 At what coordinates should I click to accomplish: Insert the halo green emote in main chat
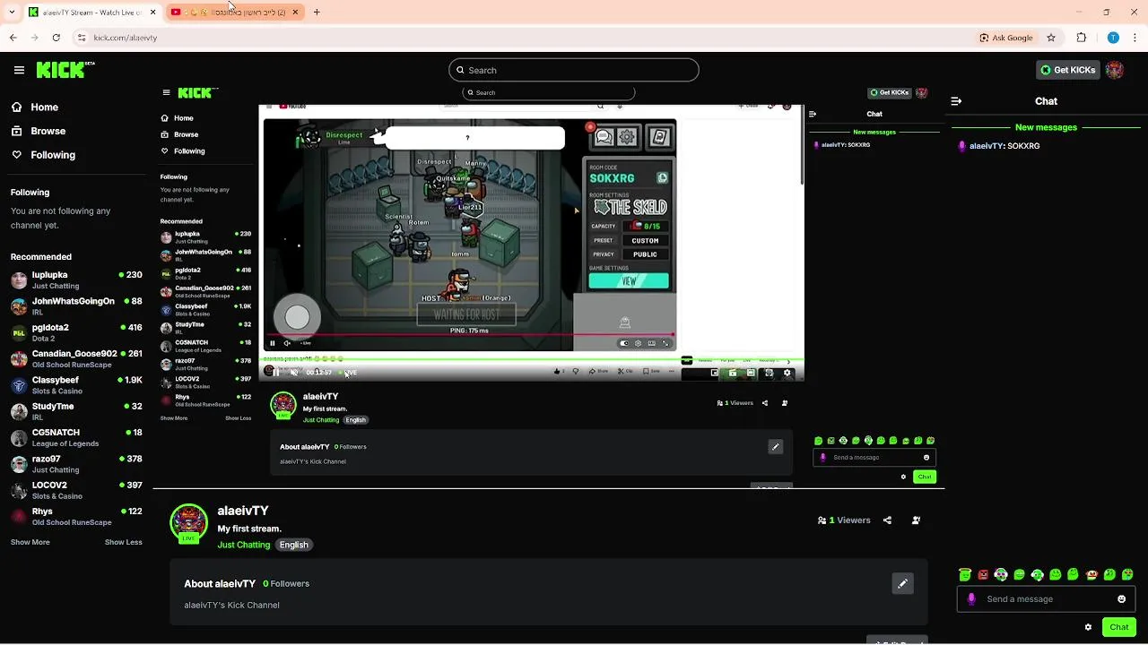coord(965,574)
